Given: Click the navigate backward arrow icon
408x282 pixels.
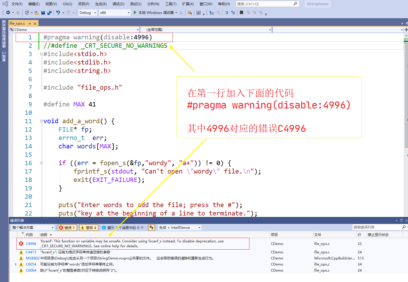Looking at the screenshot, I should point(8,12).
